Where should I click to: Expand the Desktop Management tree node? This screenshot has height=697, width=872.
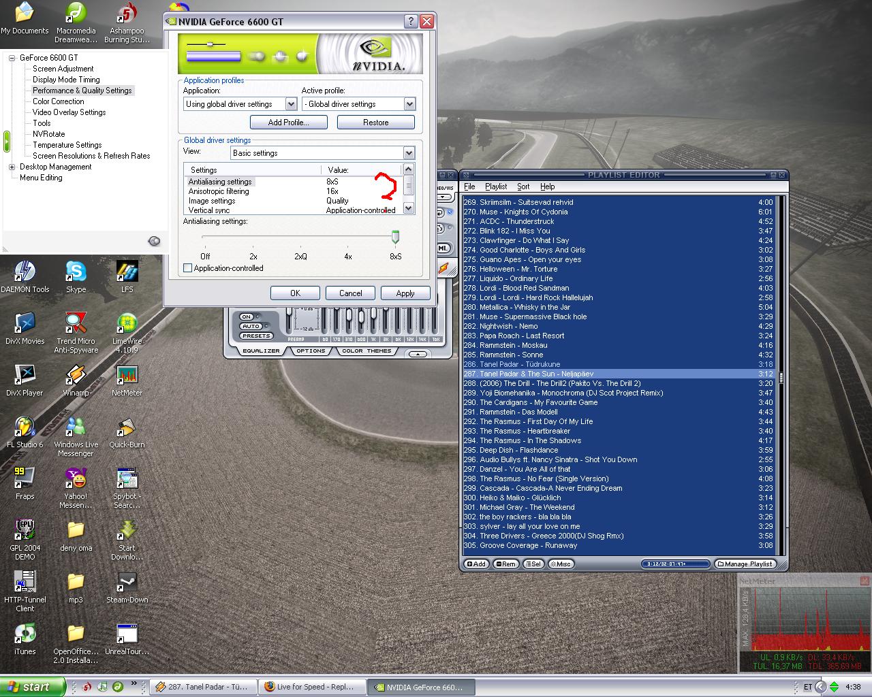pos(12,167)
